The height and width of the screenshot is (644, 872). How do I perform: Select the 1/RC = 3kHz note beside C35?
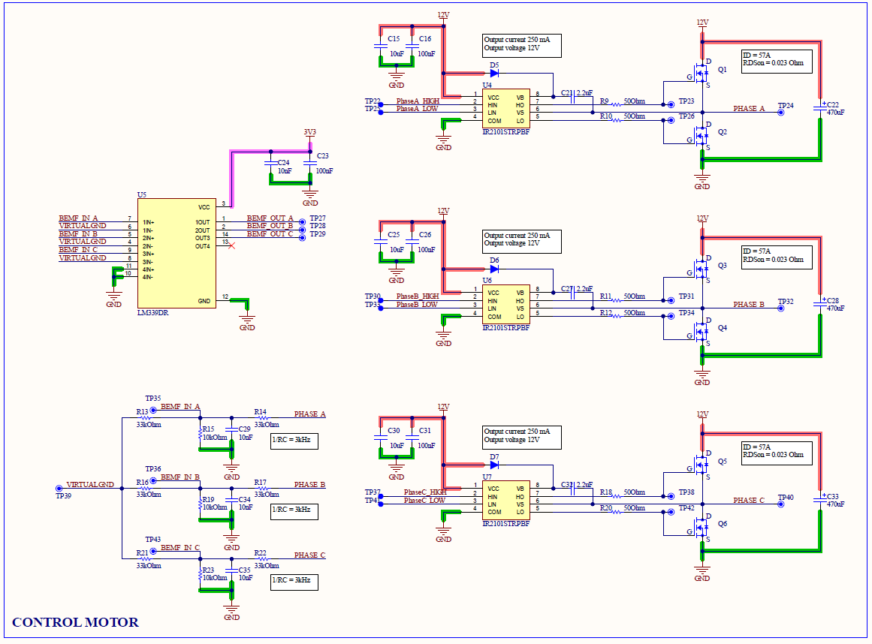(294, 582)
